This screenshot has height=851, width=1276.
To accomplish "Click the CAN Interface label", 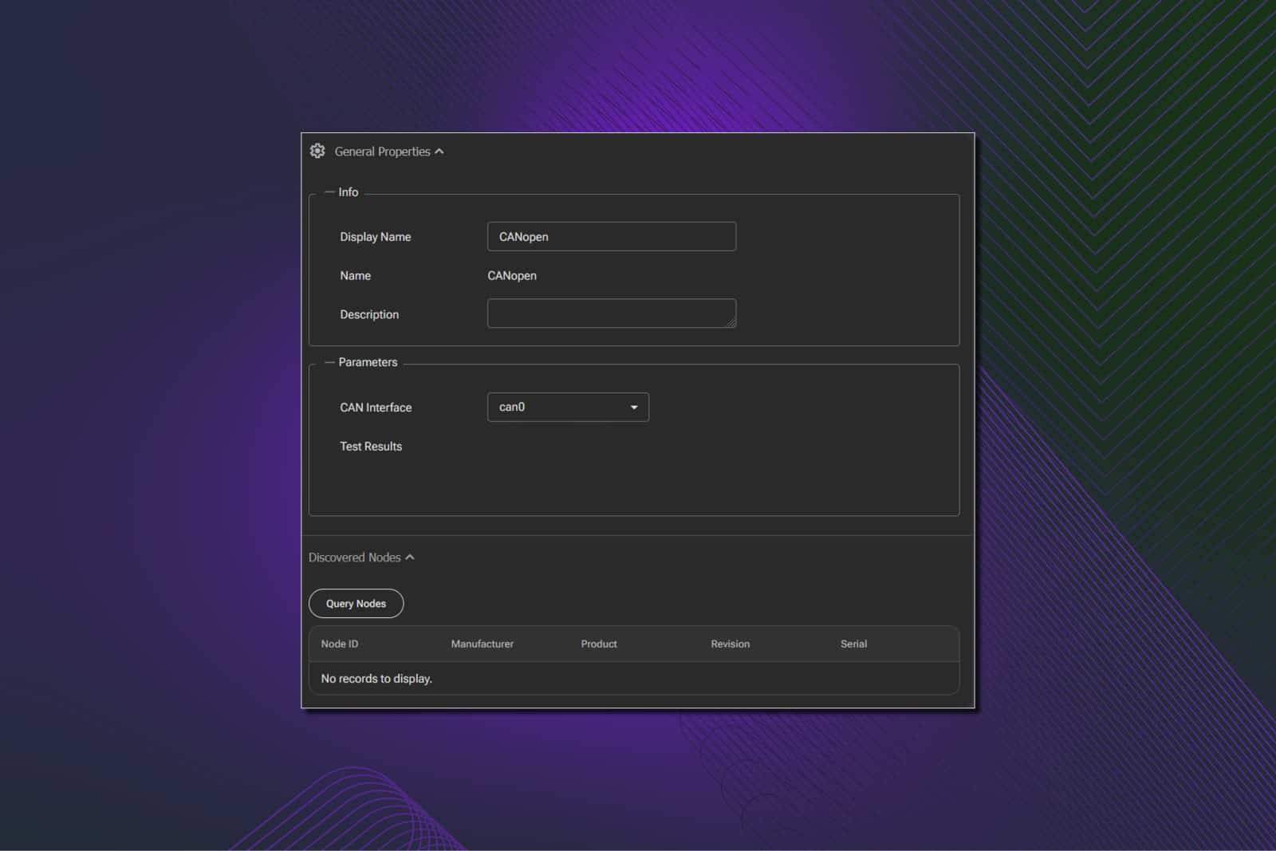I will click(x=376, y=408).
